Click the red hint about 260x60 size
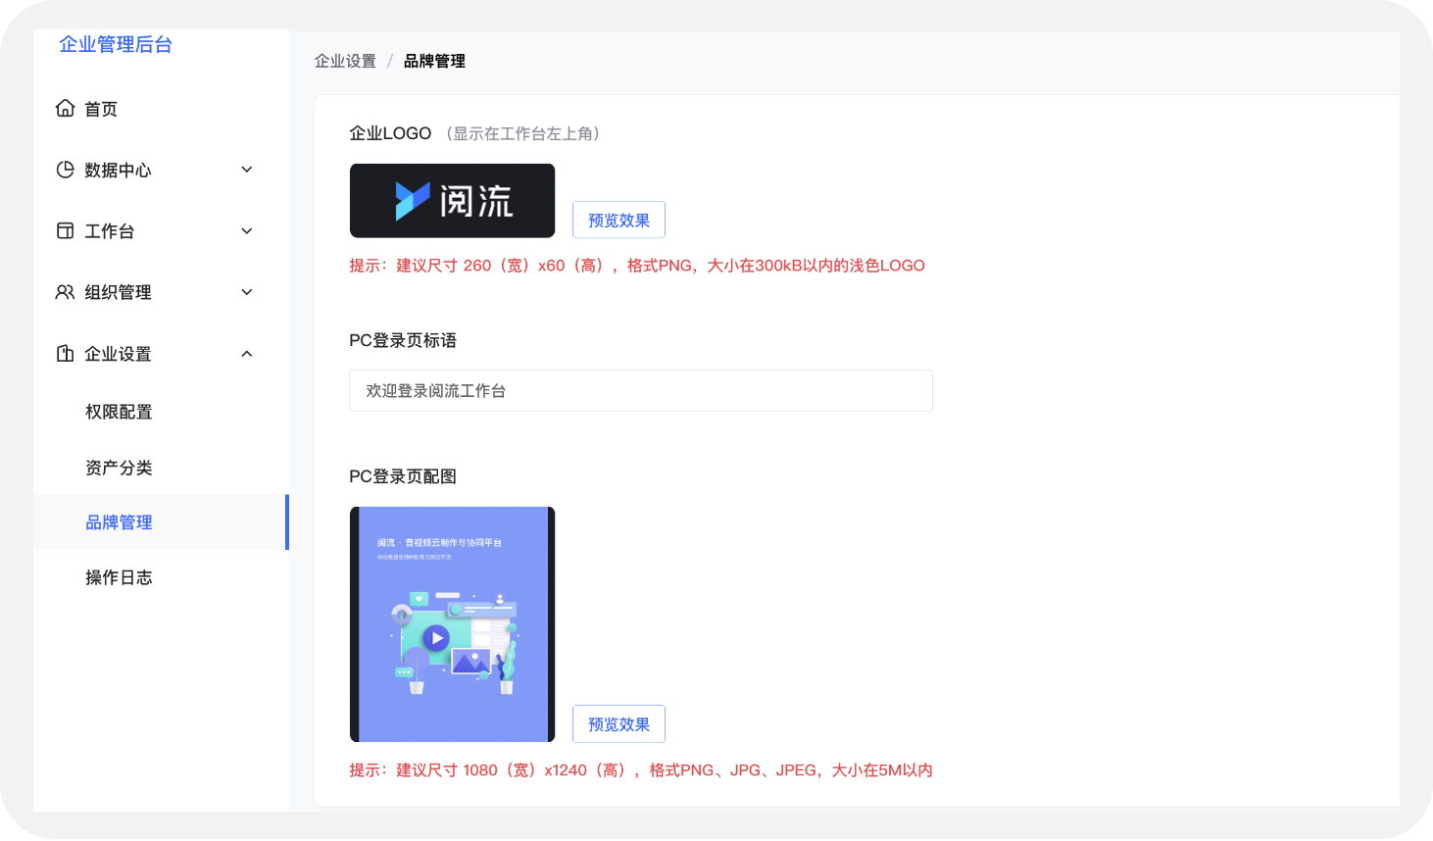 [x=637, y=266]
